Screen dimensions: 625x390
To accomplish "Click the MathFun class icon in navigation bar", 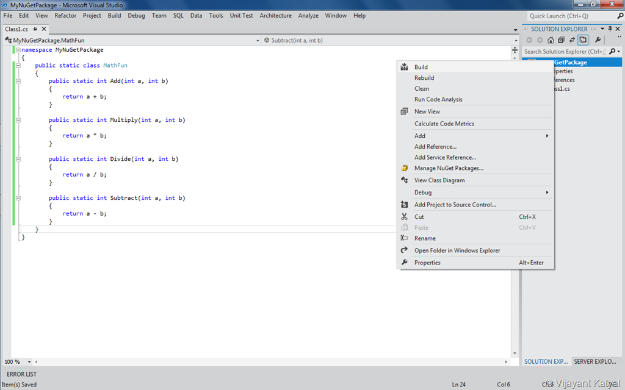I will click(x=8, y=40).
